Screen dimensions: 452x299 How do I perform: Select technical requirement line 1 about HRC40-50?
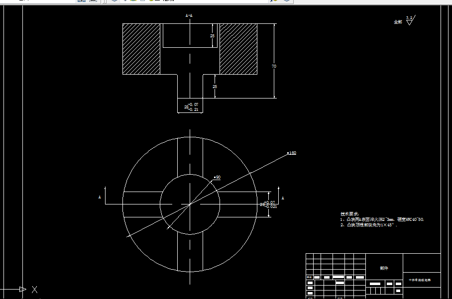pos(382,219)
